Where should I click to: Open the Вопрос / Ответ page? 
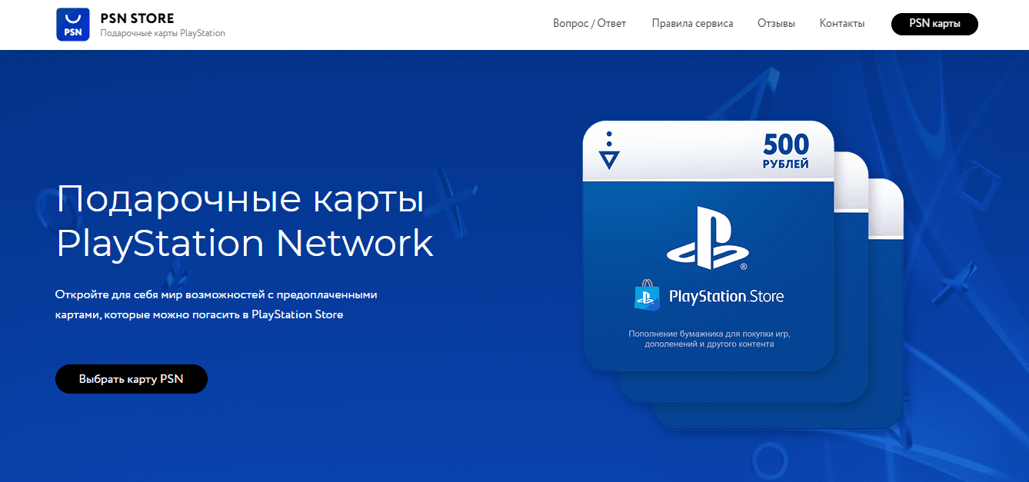(x=589, y=24)
